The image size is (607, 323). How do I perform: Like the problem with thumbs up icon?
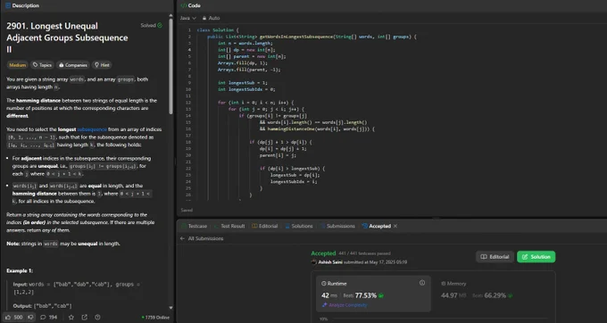coord(8,317)
